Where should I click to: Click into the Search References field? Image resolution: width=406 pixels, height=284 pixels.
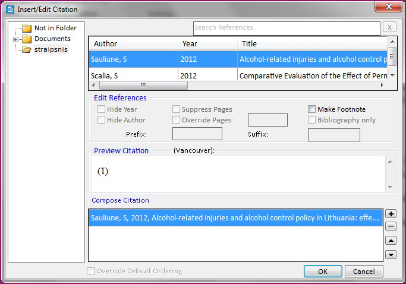(x=286, y=28)
